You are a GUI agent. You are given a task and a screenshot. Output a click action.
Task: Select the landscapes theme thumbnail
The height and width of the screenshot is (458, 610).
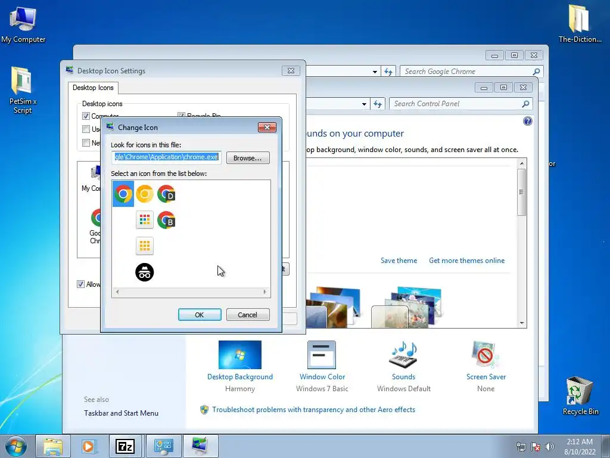tap(335, 307)
